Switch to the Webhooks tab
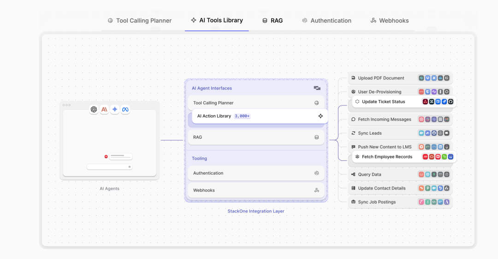This screenshot has height=259, width=498. (x=390, y=21)
